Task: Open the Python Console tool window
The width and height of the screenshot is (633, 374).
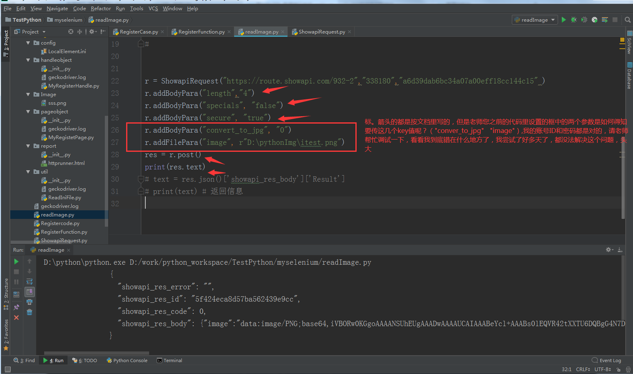Action: pos(127,360)
